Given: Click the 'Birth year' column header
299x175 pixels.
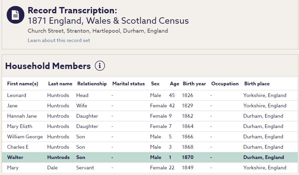Looking at the screenshot, I should coord(194,84).
